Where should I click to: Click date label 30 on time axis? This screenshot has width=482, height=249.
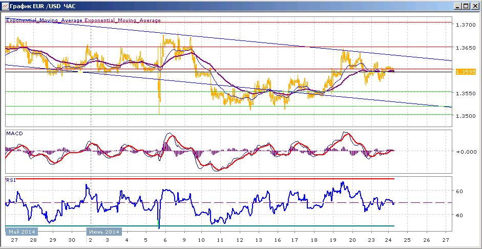(71, 240)
